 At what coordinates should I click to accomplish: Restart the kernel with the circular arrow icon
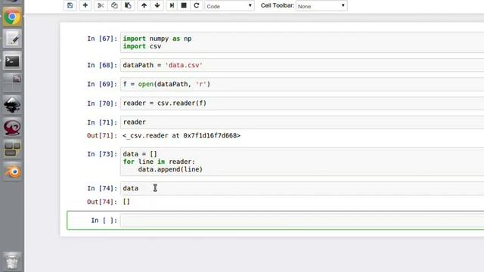(x=197, y=5)
